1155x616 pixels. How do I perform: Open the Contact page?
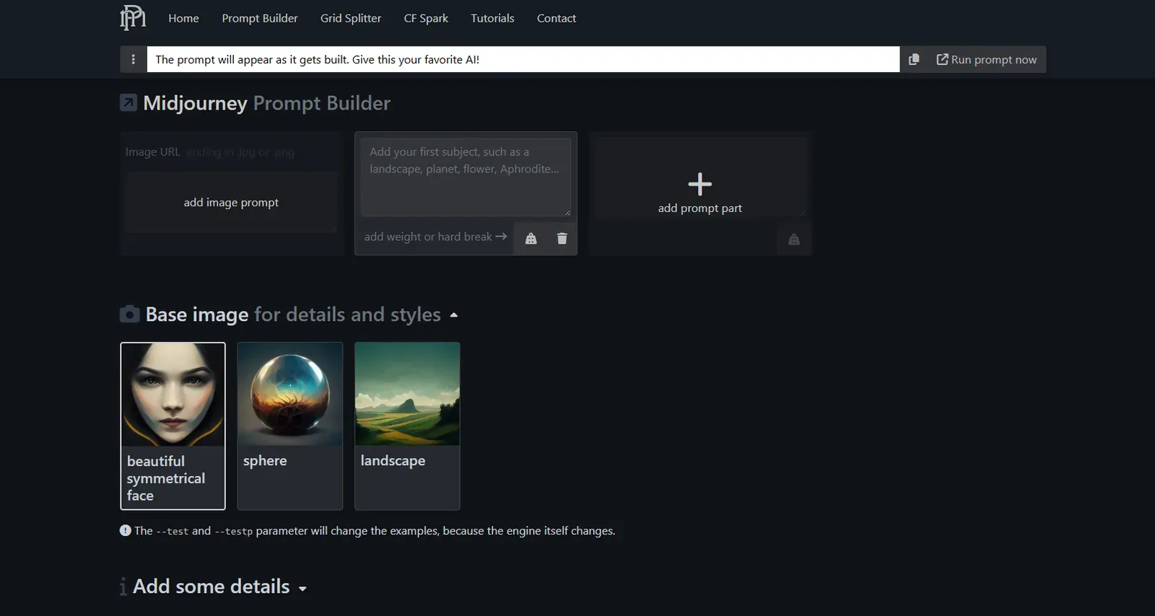[x=557, y=18]
